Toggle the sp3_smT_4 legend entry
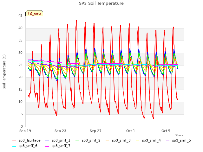203x152 pixels. pos(148,141)
